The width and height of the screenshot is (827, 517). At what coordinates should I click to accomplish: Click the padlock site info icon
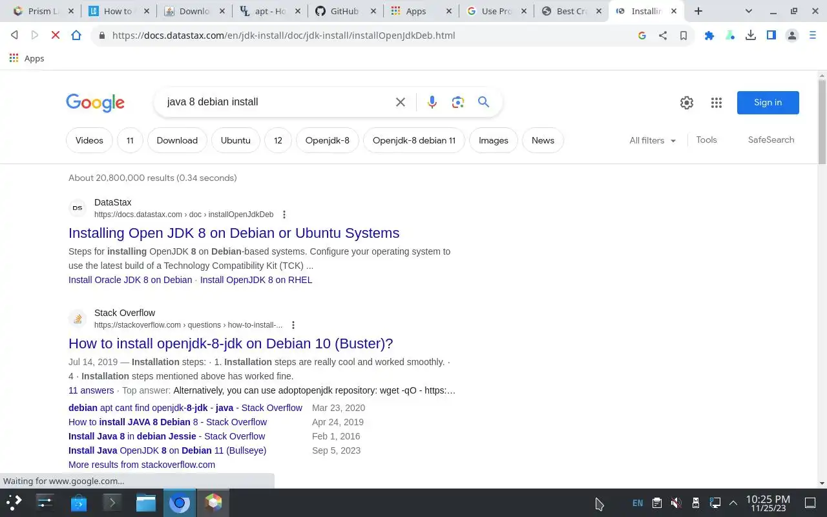(x=101, y=36)
